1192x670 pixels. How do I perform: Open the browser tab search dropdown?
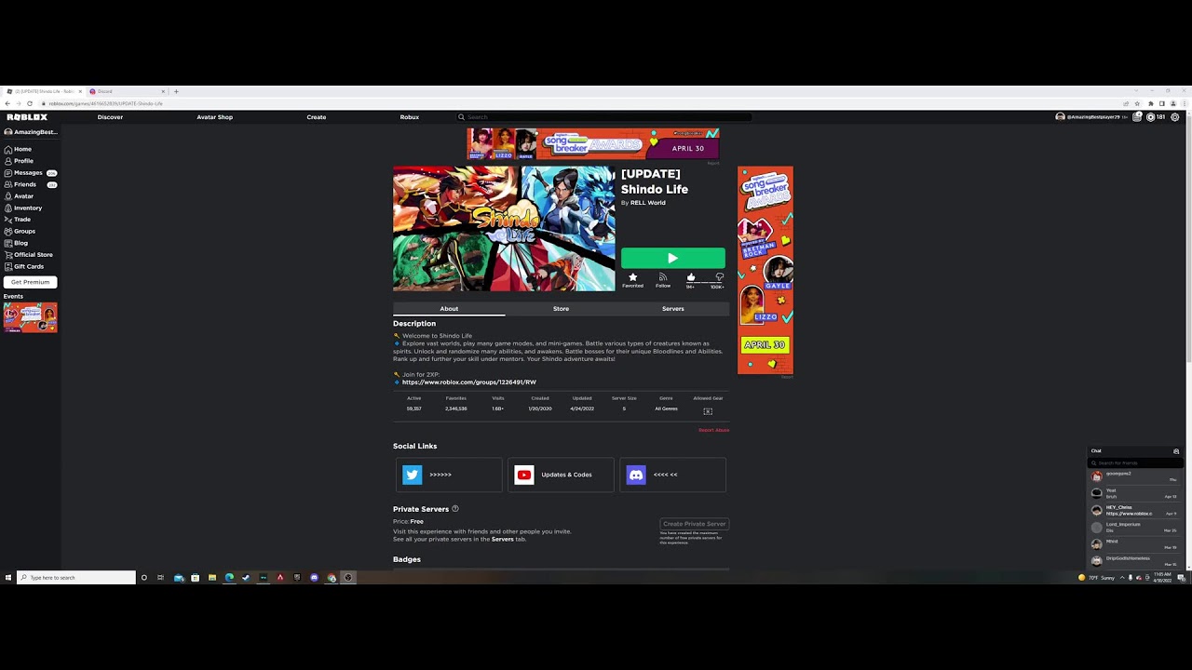(1136, 90)
